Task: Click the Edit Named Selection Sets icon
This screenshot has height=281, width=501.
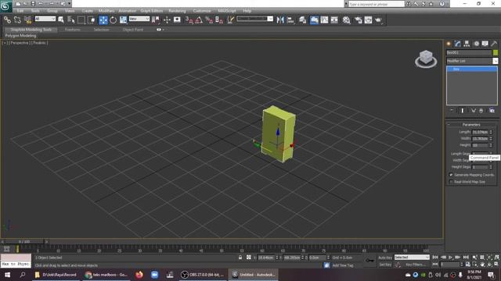Action: coord(230,20)
